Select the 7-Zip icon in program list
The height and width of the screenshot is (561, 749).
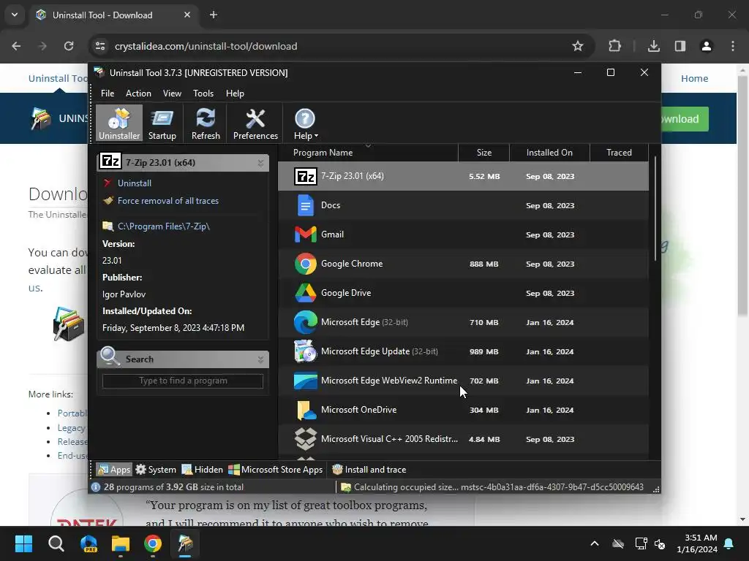[x=305, y=177]
